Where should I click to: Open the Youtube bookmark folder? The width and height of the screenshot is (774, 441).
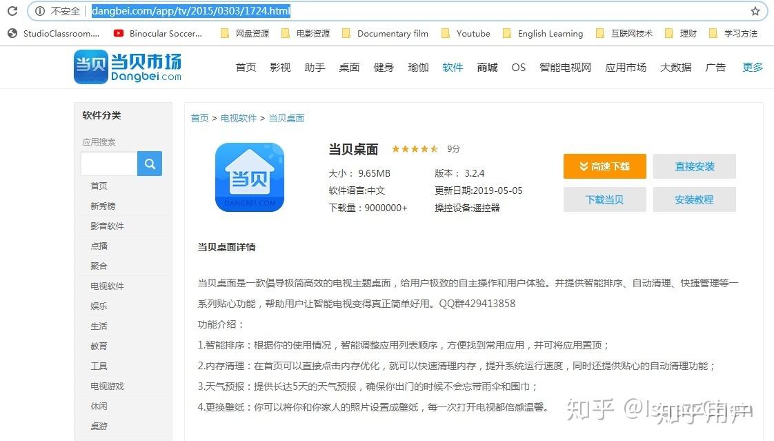(466, 34)
